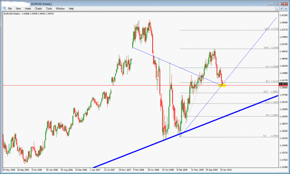Click the 19 Oct 2008 date label
Screen dimensions: 290x174
click(168, 170)
